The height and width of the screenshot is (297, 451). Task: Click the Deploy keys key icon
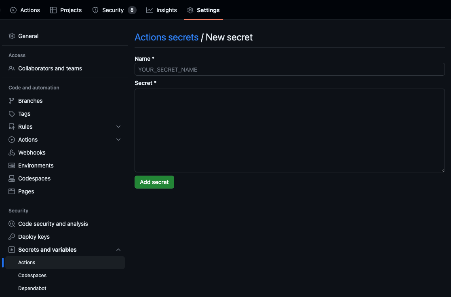tap(11, 236)
